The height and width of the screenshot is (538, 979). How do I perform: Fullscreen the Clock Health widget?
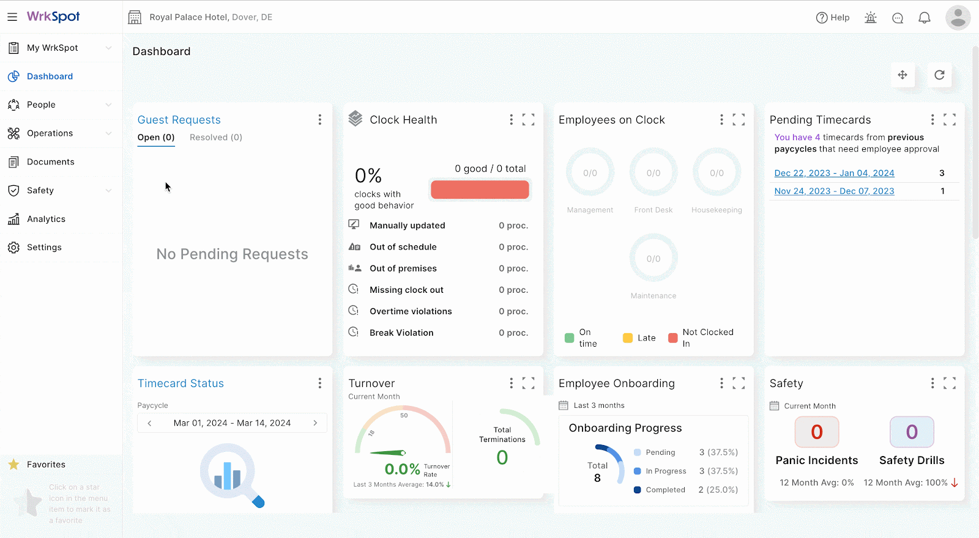tap(528, 120)
